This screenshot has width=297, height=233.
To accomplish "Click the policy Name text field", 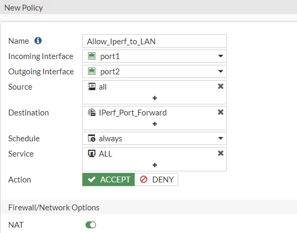I will [155, 41].
